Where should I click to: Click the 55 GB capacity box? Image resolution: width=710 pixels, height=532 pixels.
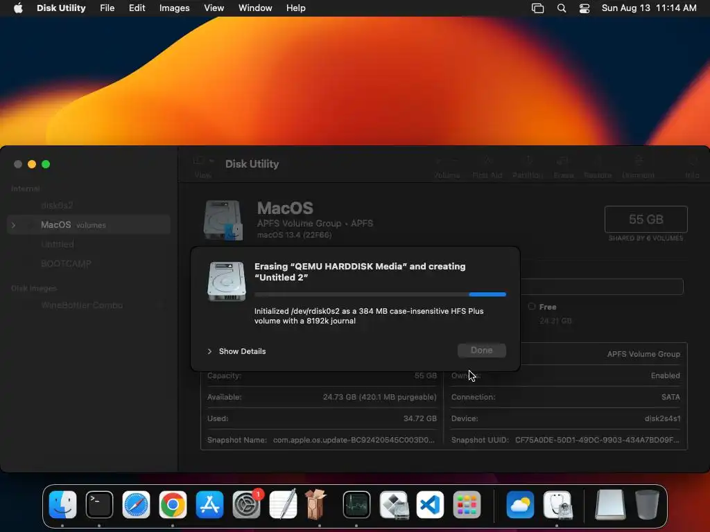pyautogui.click(x=646, y=220)
